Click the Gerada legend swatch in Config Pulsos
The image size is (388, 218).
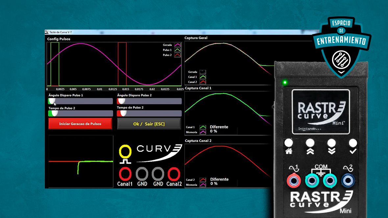point(177,45)
